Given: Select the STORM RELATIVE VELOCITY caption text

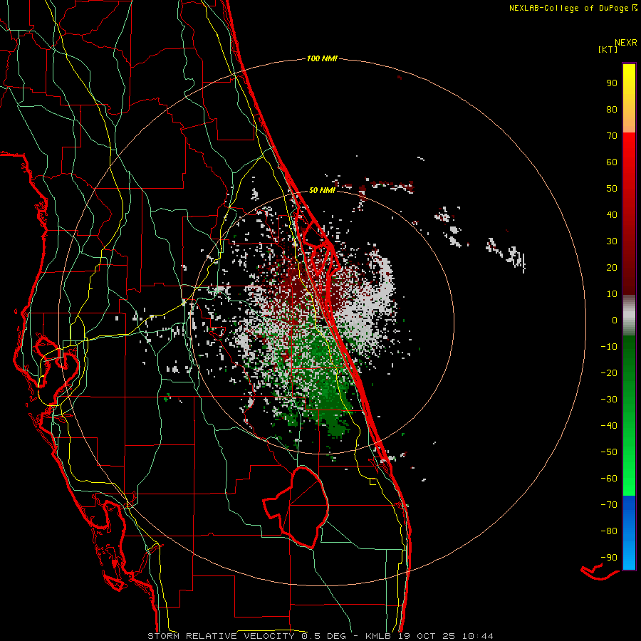Looking at the screenshot, I should pyautogui.click(x=221, y=636).
